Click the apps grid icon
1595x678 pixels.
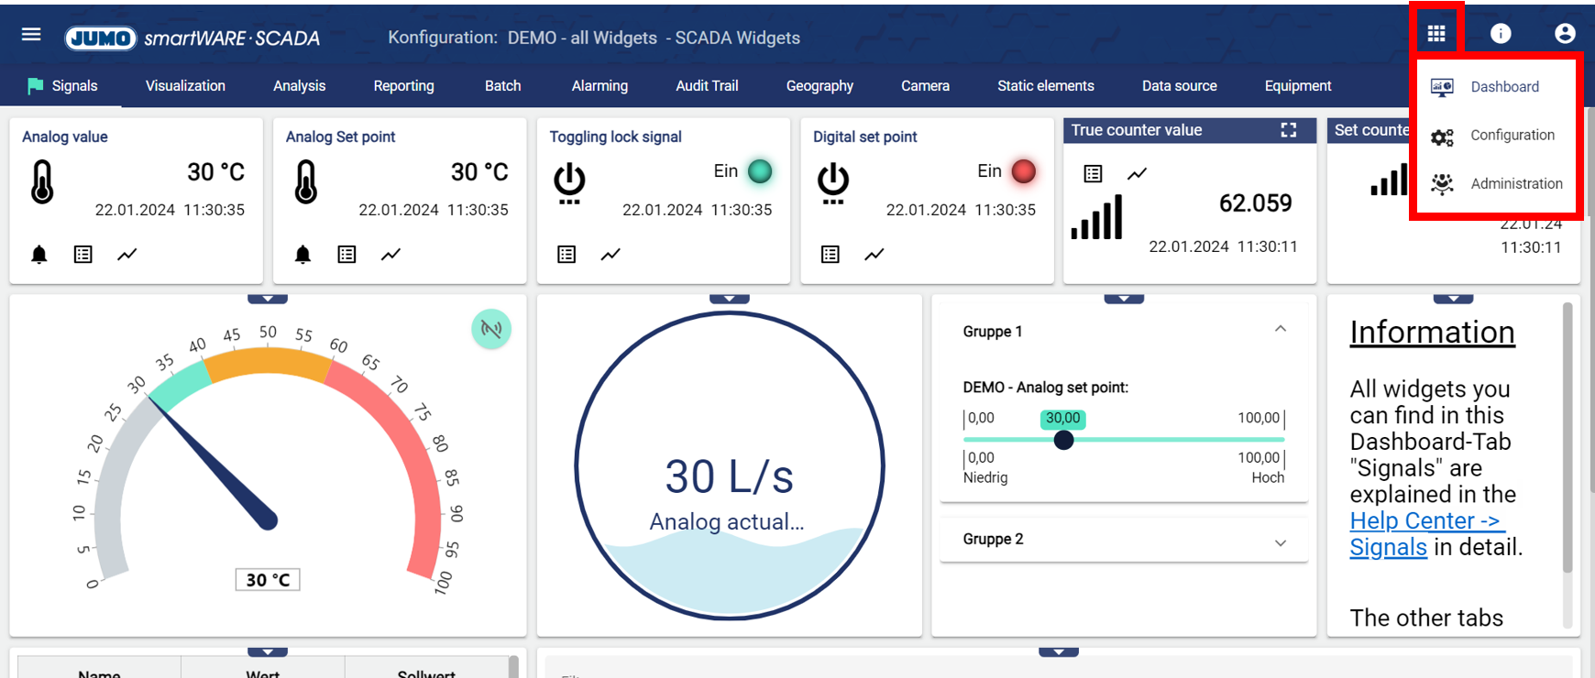pyautogui.click(x=1436, y=34)
